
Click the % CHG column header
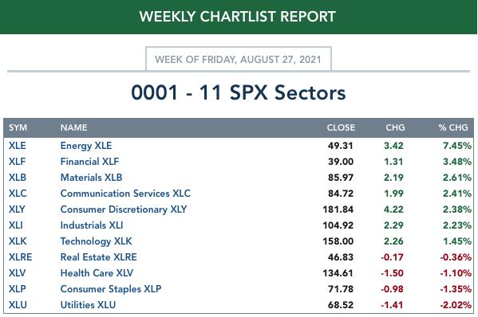tap(453, 127)
